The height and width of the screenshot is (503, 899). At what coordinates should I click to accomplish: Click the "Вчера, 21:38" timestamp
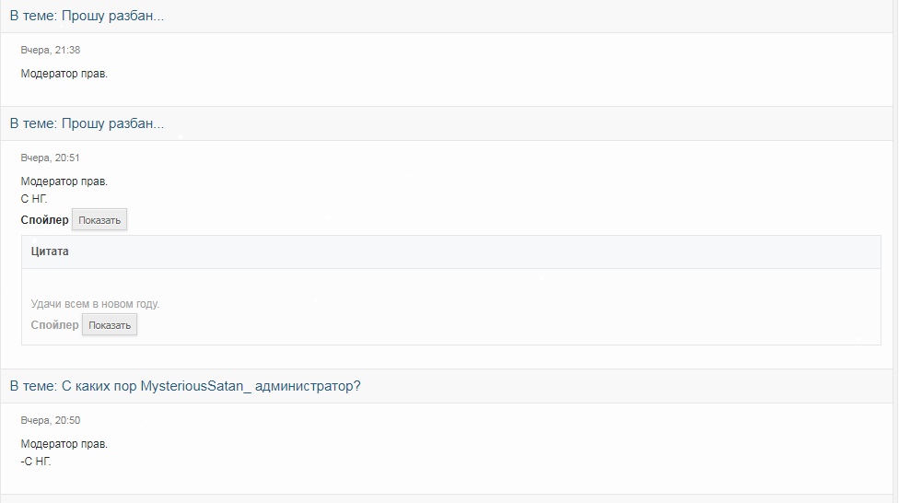tap(51, 50)
